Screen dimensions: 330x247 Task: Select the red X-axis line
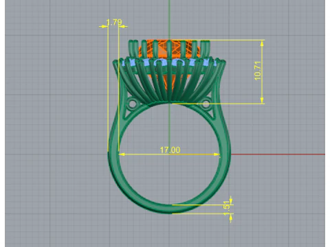tap(278, 154)
